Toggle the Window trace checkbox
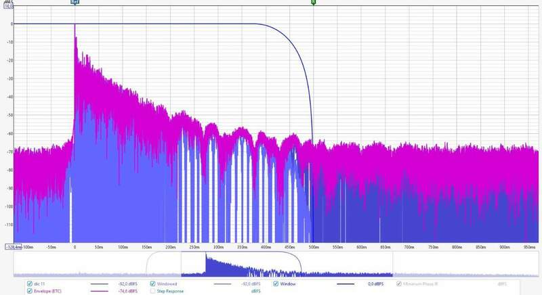 click(x=276, y=283)
